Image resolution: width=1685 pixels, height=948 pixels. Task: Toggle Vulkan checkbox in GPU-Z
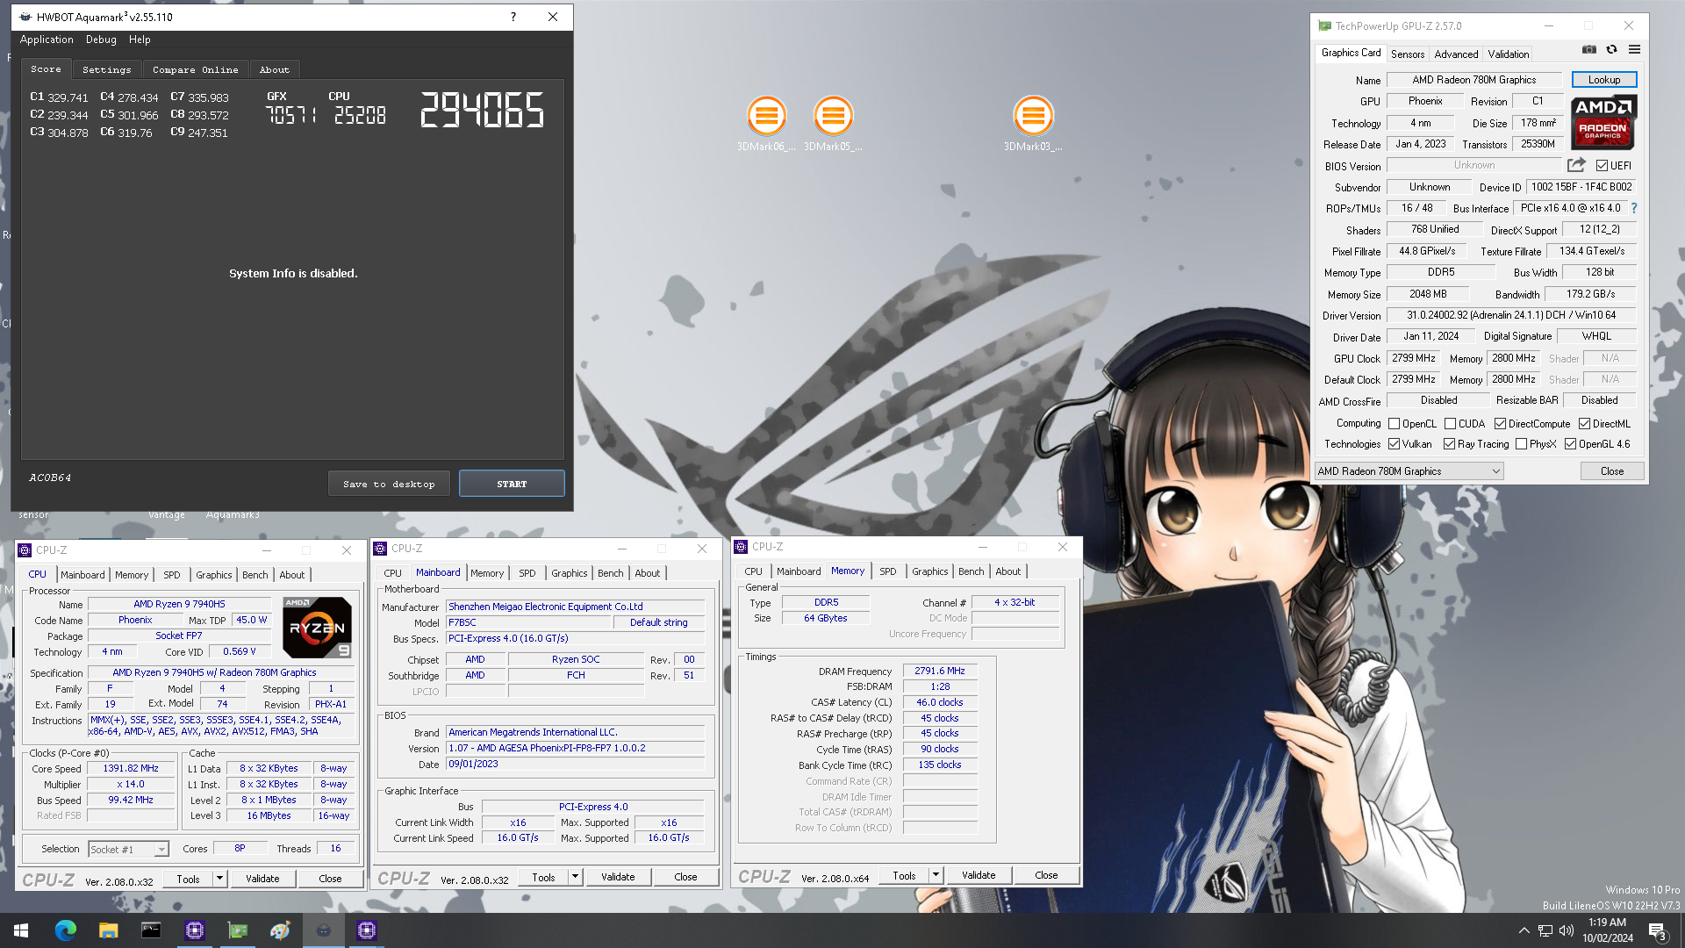tap(1394, 444)
